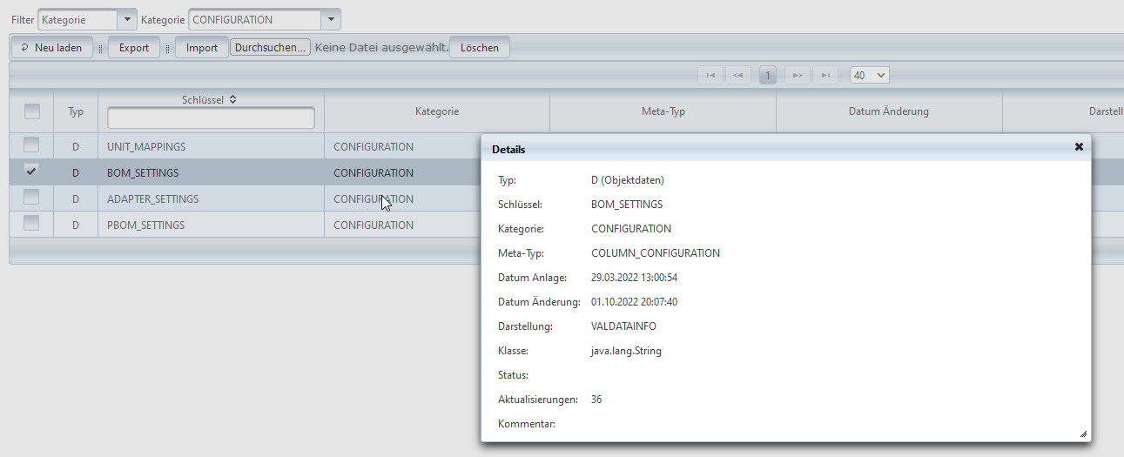
Task: Click the Neu laden reload button
Action: 51,48
